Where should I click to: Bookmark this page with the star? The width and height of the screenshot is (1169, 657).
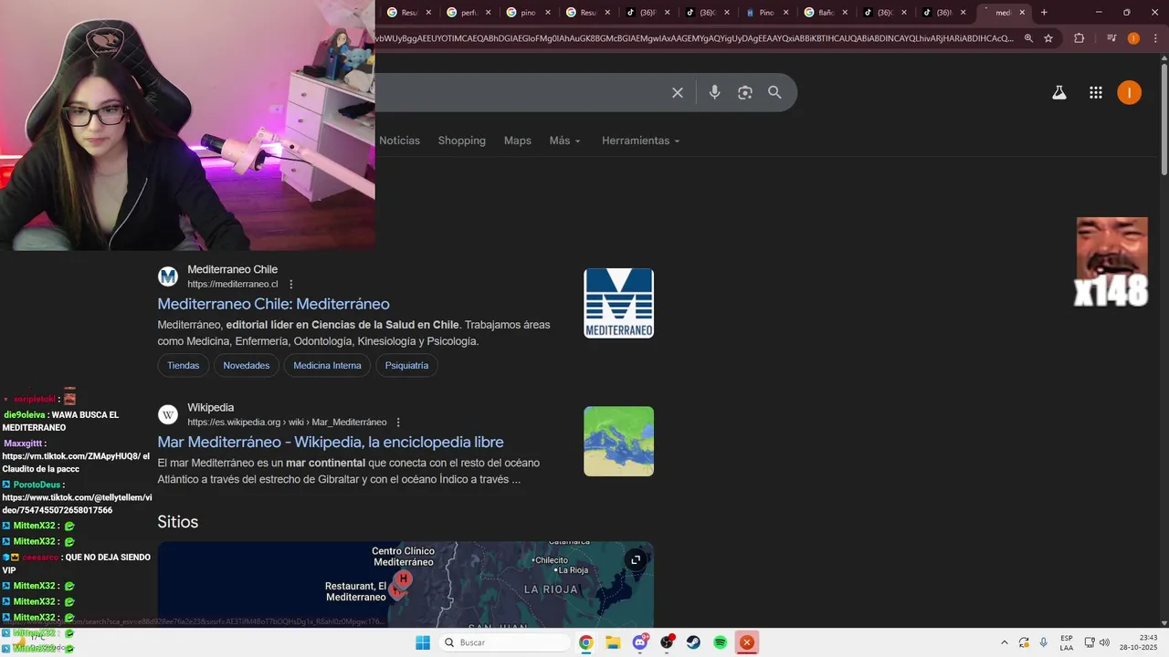click(x=1048, y=38)
